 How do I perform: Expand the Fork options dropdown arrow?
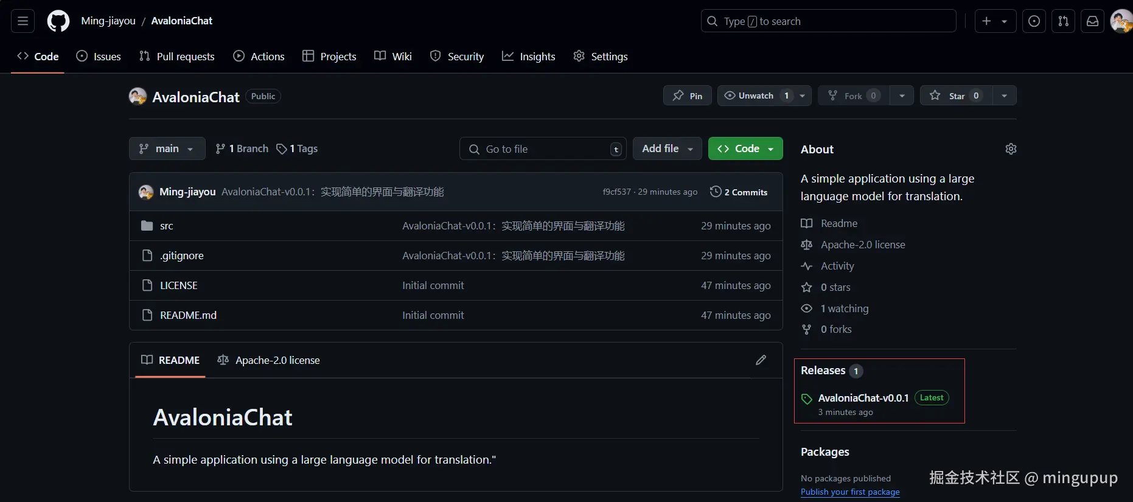(902, 96)
